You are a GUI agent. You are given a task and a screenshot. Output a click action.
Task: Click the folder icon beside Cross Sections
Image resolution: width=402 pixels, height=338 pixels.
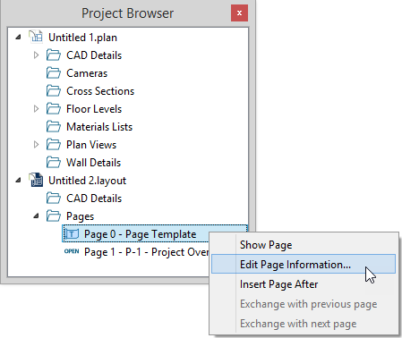tap(54, 91)
